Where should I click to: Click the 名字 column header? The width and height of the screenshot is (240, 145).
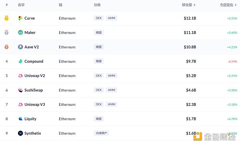(21, 5)
